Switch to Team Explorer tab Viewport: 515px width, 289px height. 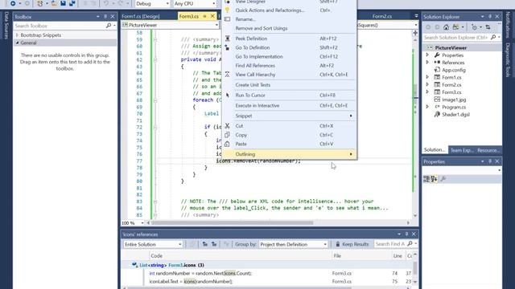point(461,150)
